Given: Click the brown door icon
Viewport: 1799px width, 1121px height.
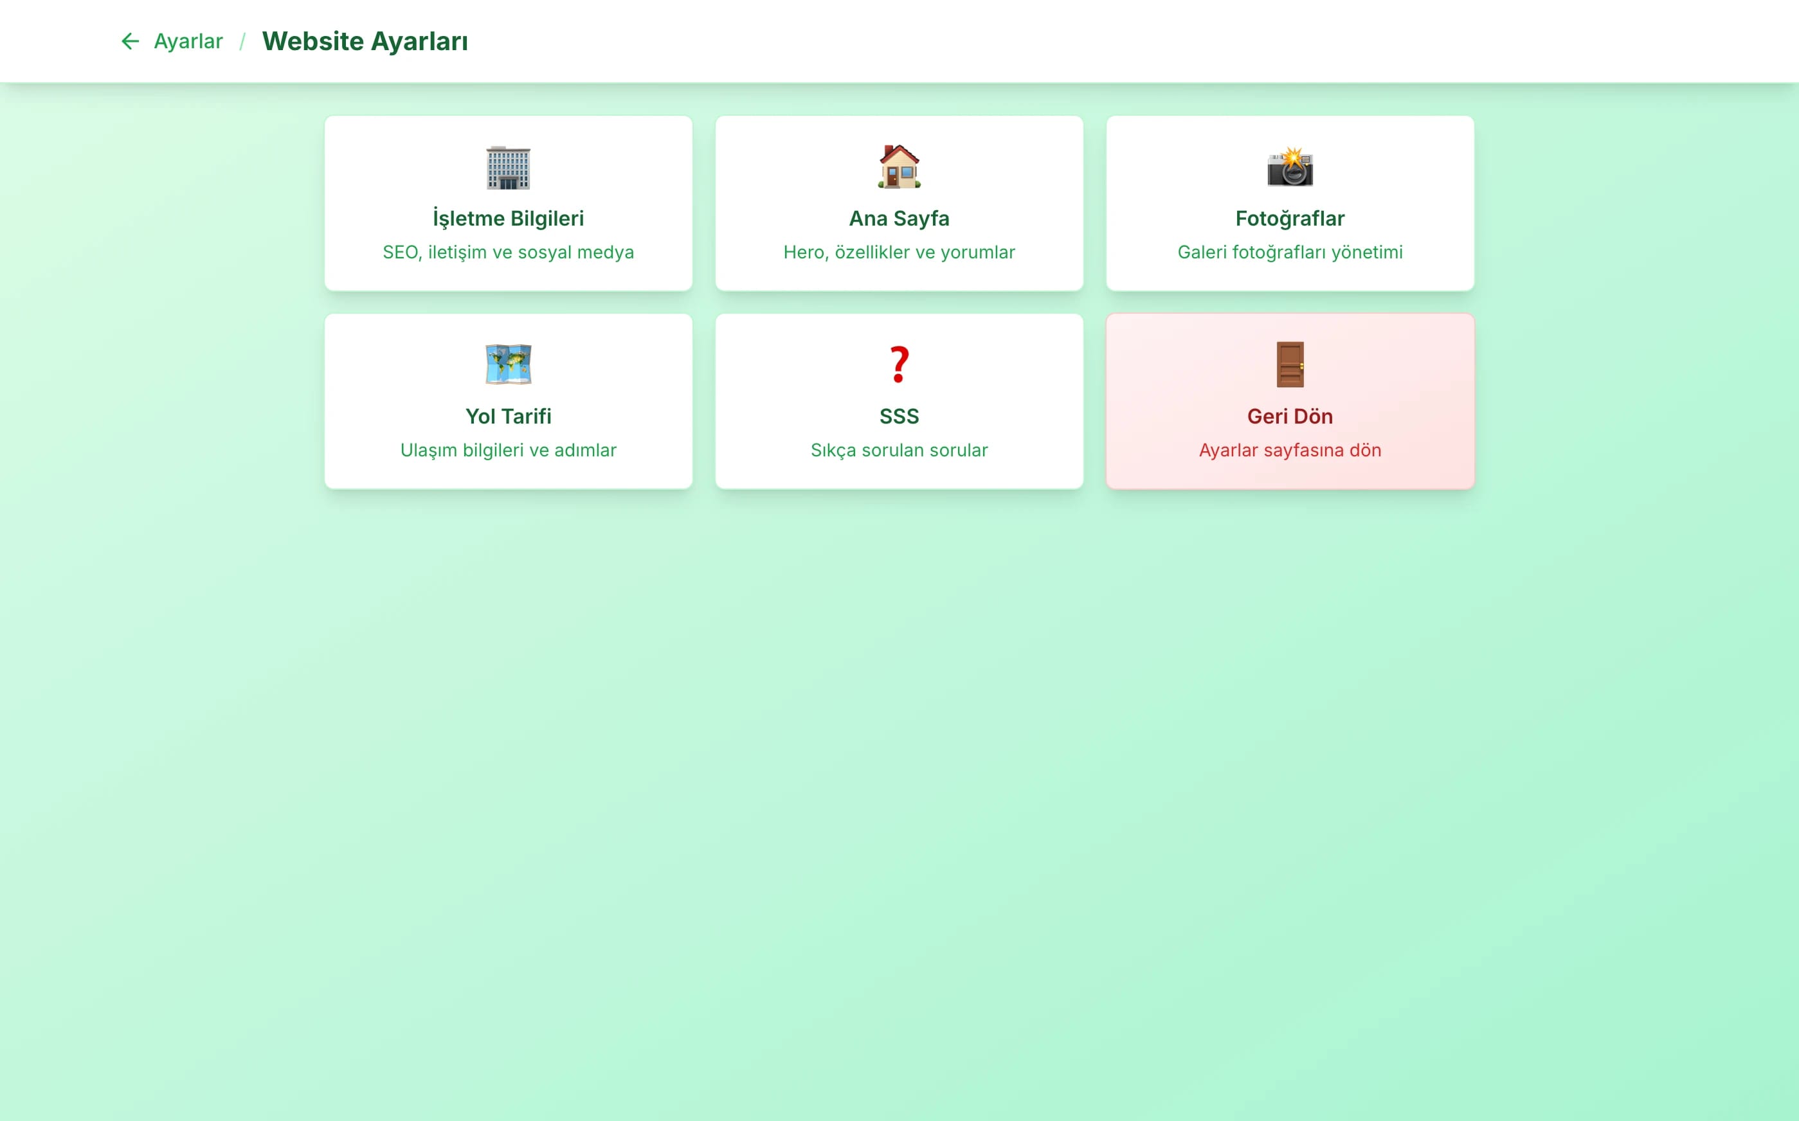Looking at the screenshot, I should click(1290, 364).
